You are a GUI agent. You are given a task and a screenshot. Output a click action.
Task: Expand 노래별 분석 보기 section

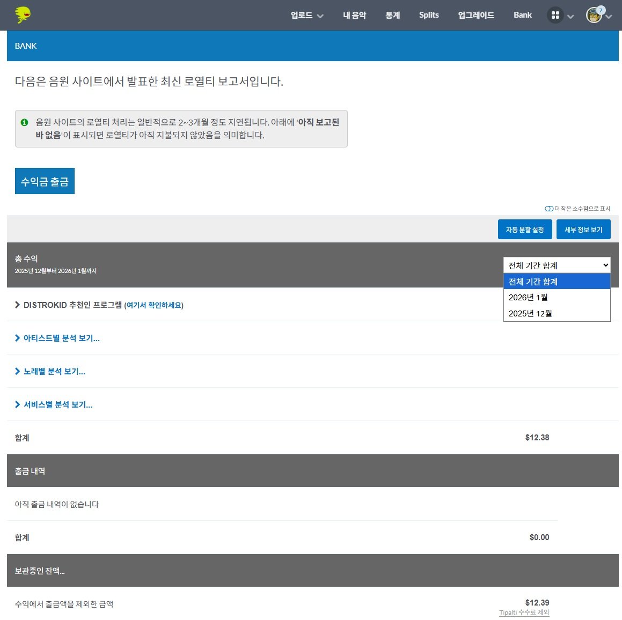(x=50, y=372)
